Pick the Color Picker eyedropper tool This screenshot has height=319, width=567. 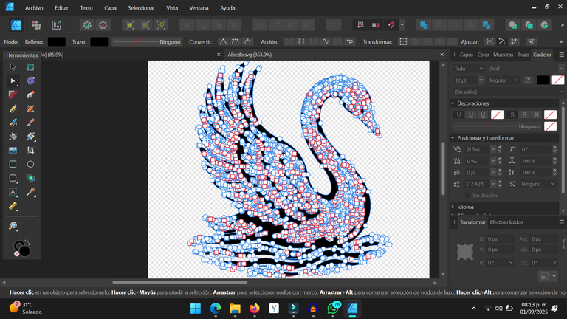click(x=30, y=192)
